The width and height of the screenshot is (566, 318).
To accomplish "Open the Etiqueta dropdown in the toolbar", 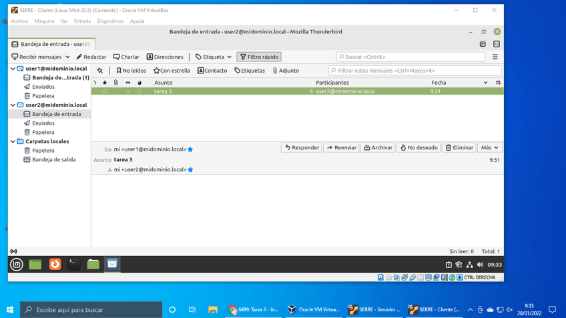I will (214, 57).
